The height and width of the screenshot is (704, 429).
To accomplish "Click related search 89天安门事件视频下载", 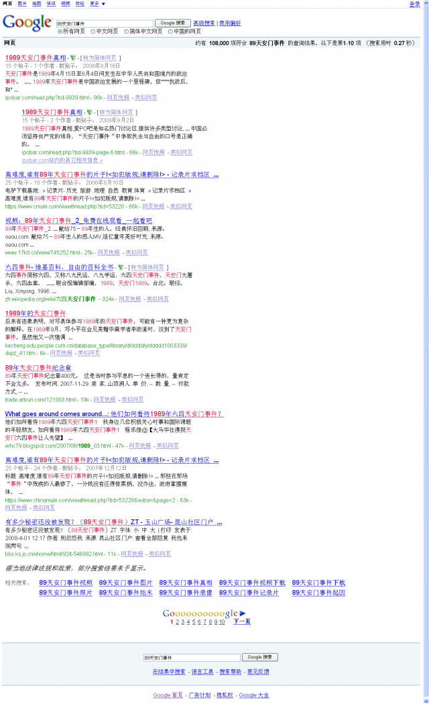I will 252,583.
